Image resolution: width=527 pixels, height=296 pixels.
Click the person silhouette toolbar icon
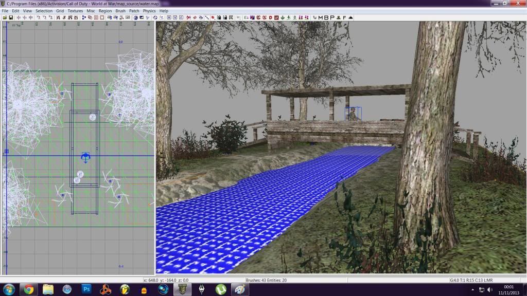[339, 17]
